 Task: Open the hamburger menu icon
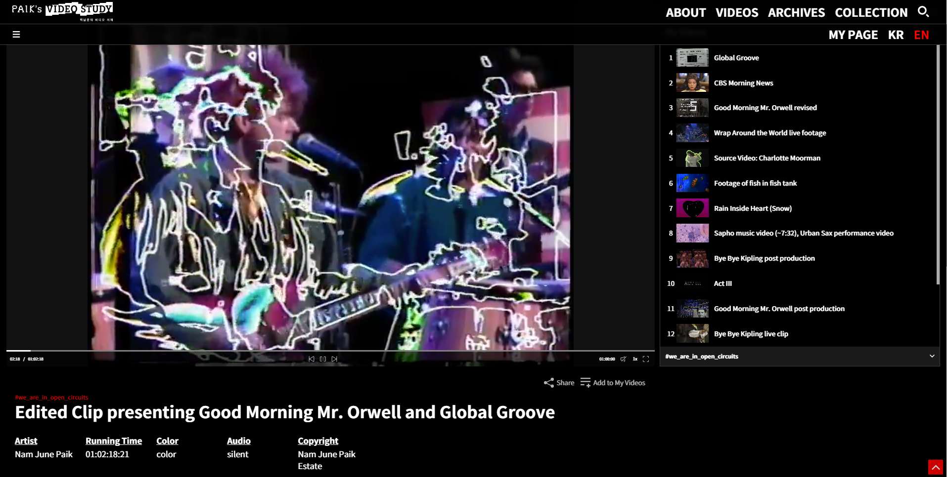point(16,35)
